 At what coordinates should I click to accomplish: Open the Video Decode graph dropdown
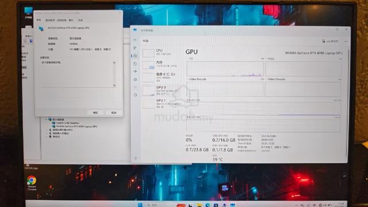coord(275,79)
